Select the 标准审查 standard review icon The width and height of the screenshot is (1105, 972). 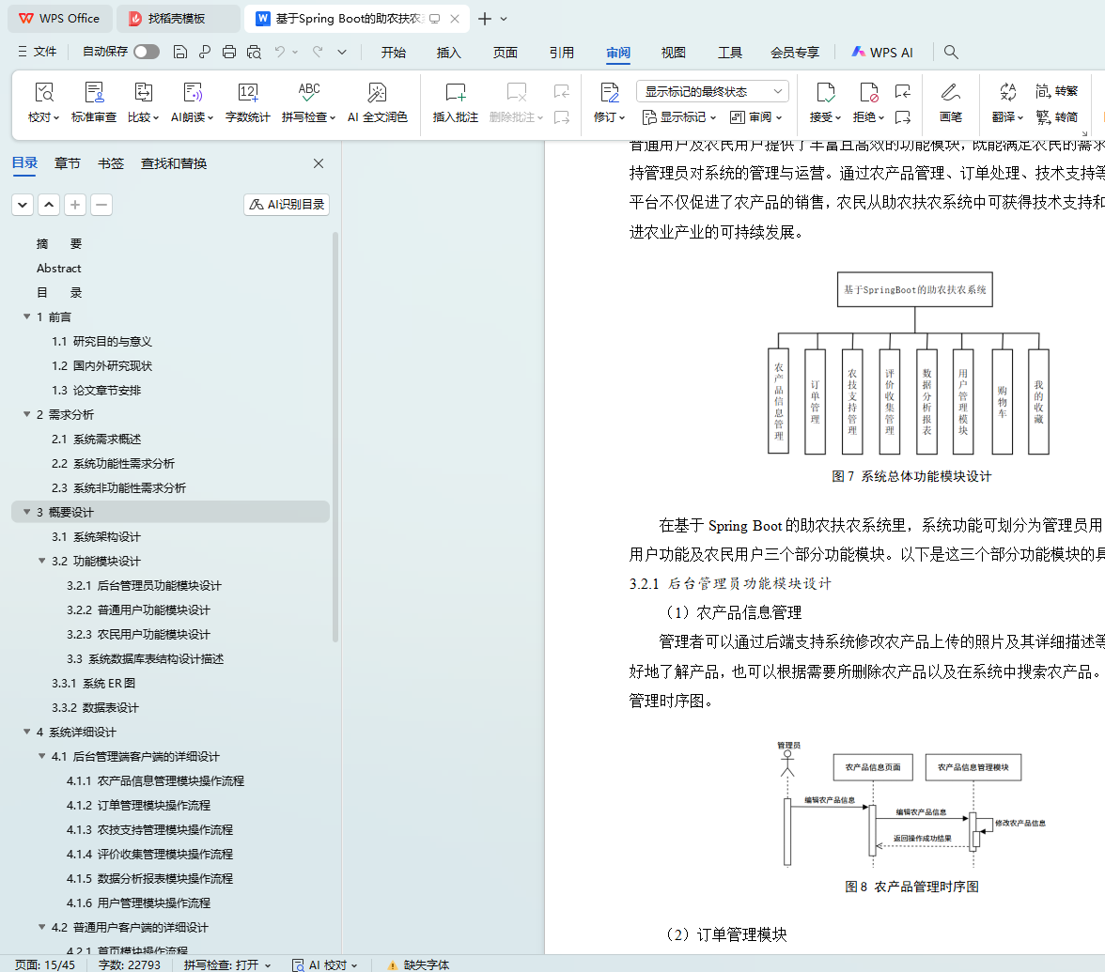click(x=94, y=93)
